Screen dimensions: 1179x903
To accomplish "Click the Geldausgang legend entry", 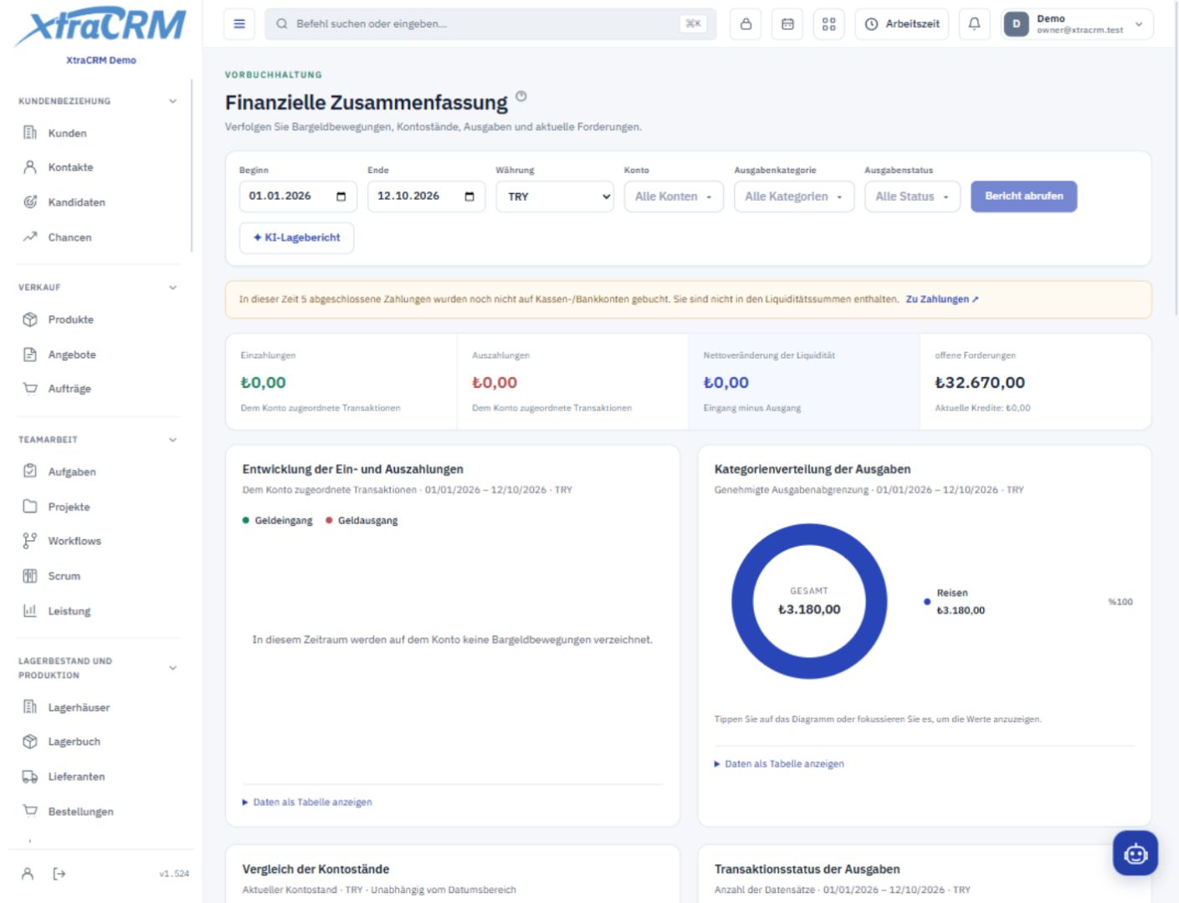I will [x=361, y=521].
